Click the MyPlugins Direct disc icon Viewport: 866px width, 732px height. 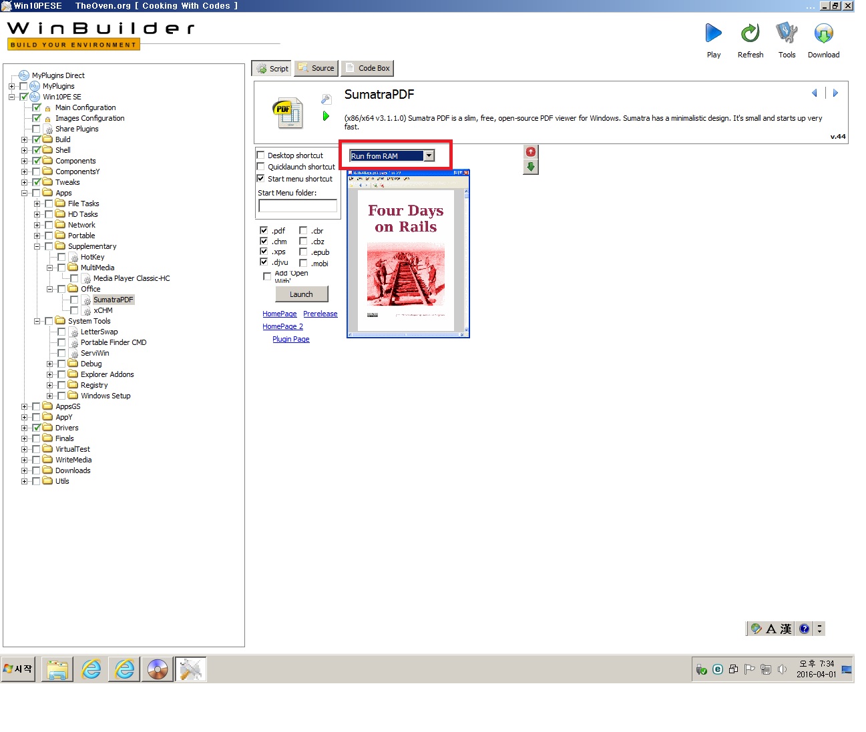(x=24, y=75)
